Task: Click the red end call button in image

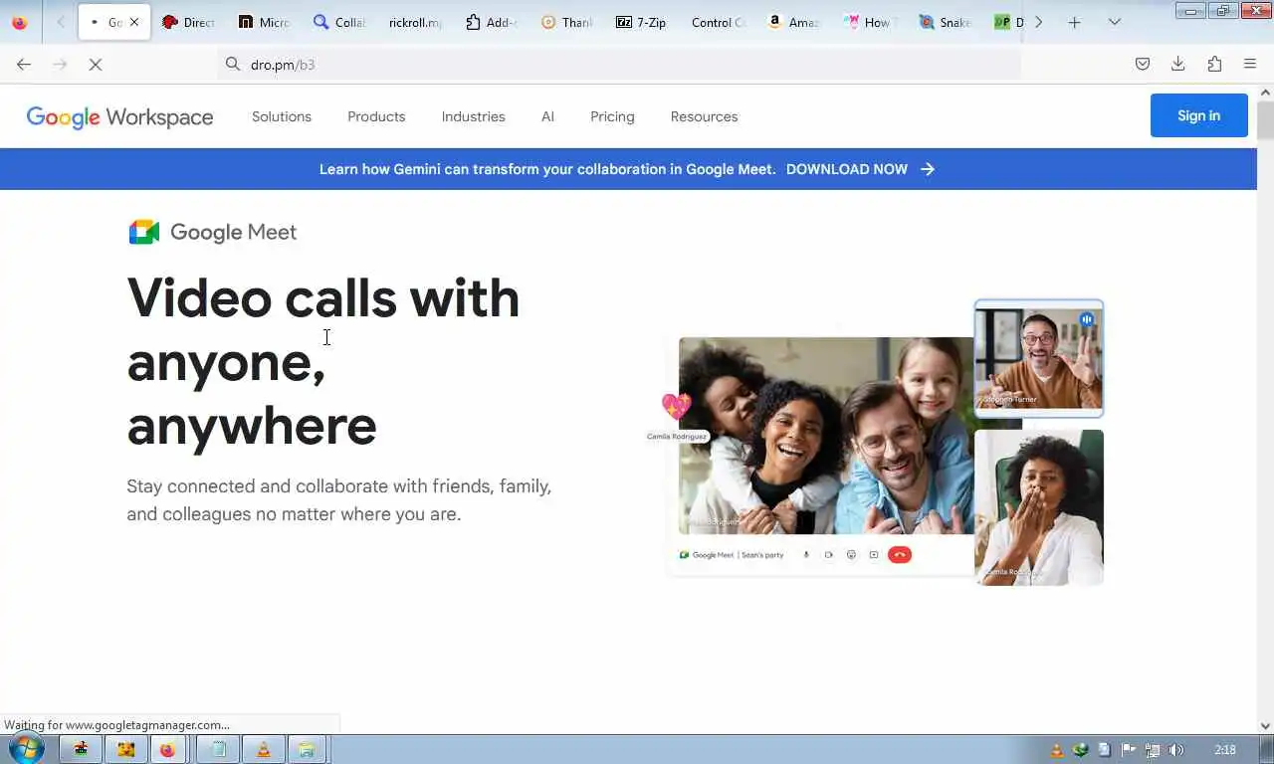Action: 900,555
